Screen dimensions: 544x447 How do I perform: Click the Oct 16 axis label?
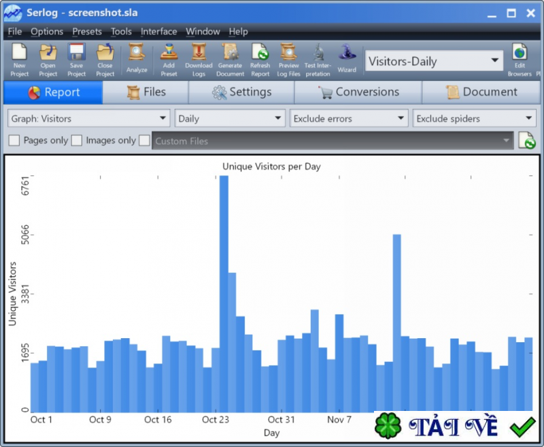coord(158,420)
